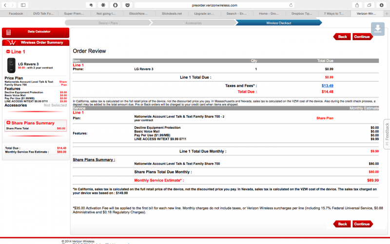Image resolution: width=390 pixels, height=244 pixels.
Task: Open the Feedback side tab
Action: pyautogui.click(x=387, y=134)
